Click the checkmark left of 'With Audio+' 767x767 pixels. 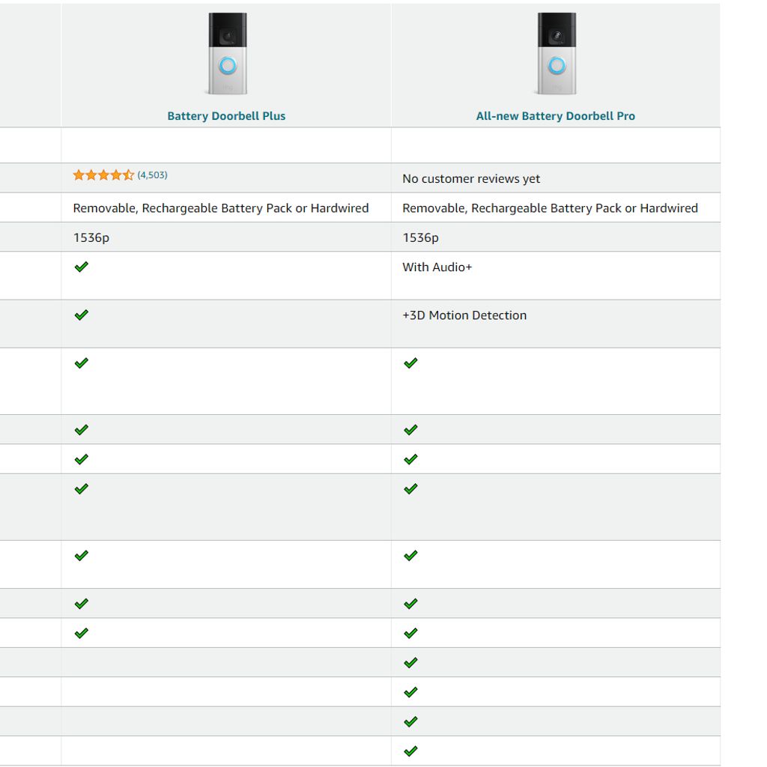click(82, 267)
